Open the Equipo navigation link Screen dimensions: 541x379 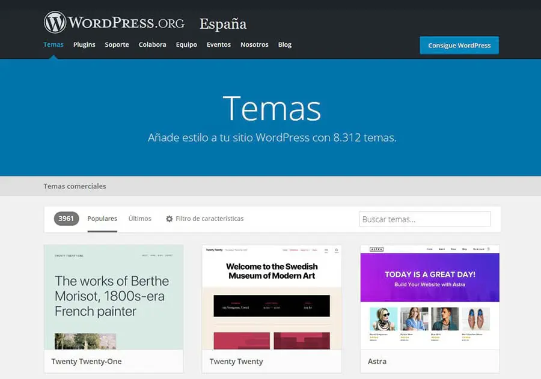click(186, 44)
